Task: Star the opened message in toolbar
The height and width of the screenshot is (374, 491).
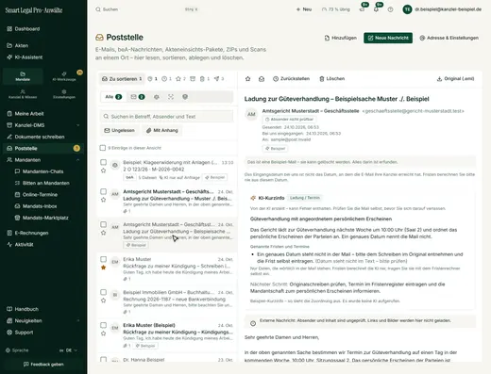Action: (x=247, y=79)
